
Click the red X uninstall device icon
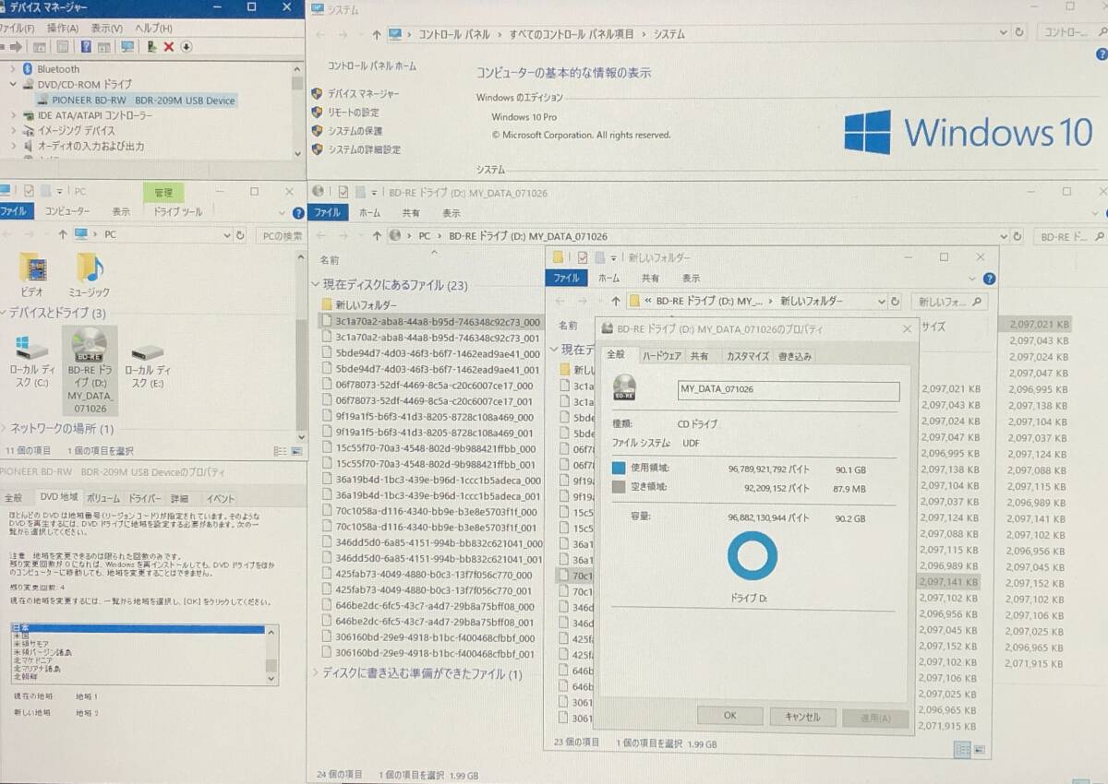(169, 46)
